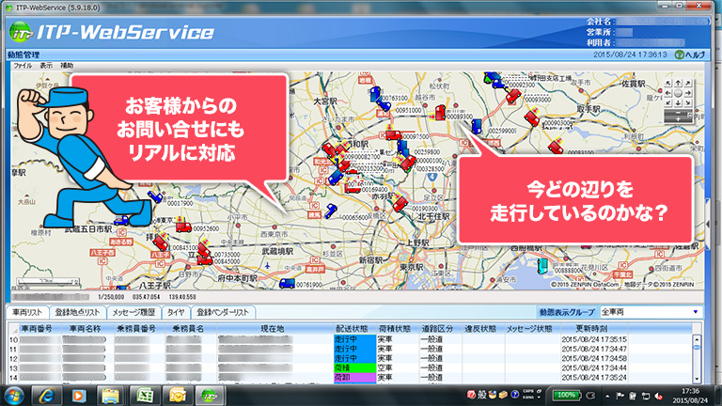Select cyan truck labeled 00888800
The image size is (722, 406).
pyautogui.click(x=542, y=265)
